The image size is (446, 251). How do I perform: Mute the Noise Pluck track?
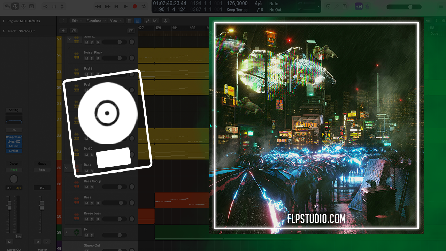[86, 58]
